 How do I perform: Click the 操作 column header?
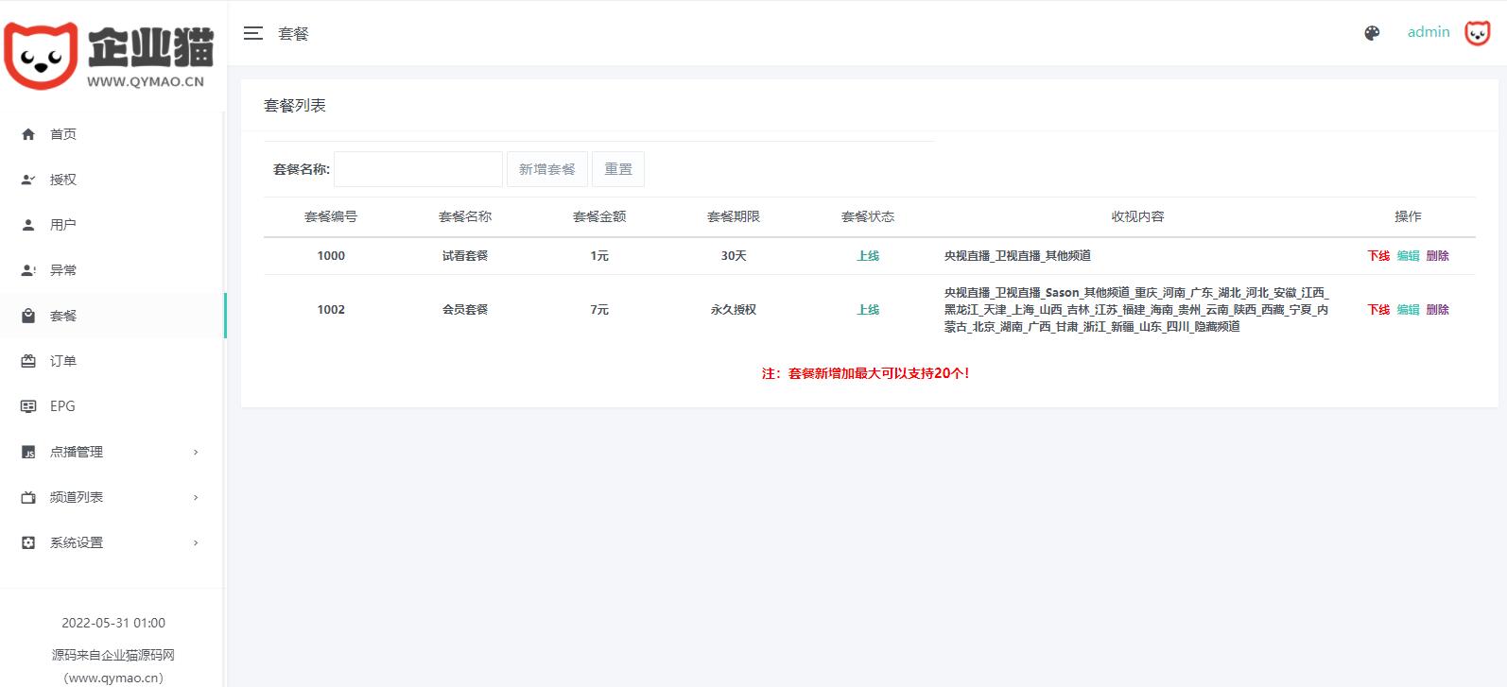[1408, 216]
